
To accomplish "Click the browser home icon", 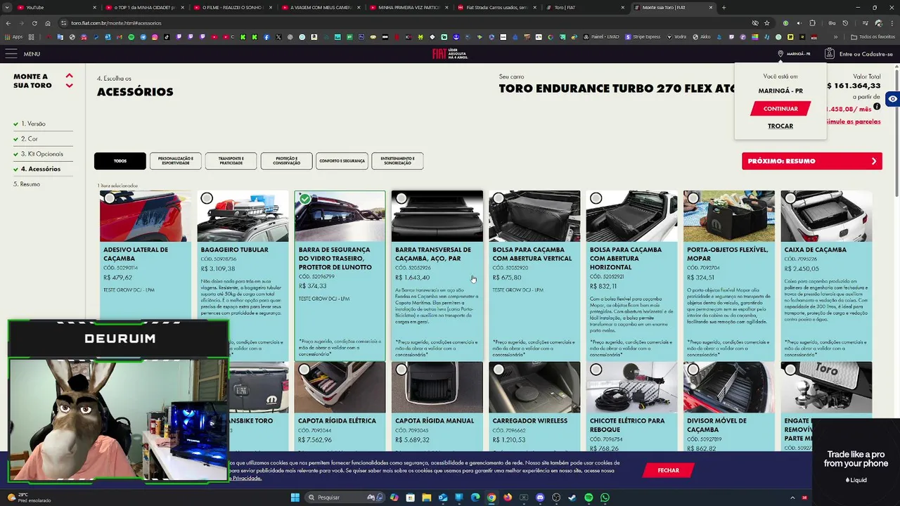I will (x=47, y=22).
